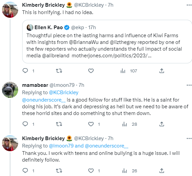192x176 pixels.
Task: Share Kimberly's top tweet via share icon
Action: 162,71
